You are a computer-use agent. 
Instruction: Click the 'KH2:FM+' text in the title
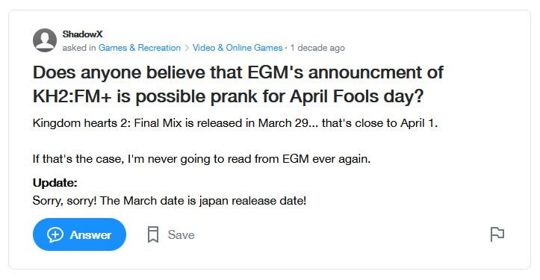[x=72, y=97]
